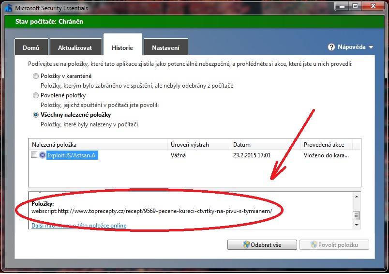Minimize the Microsoft Security Essentials window
The width and height of the screenshot is (389, 274).
tap(342, 6)
